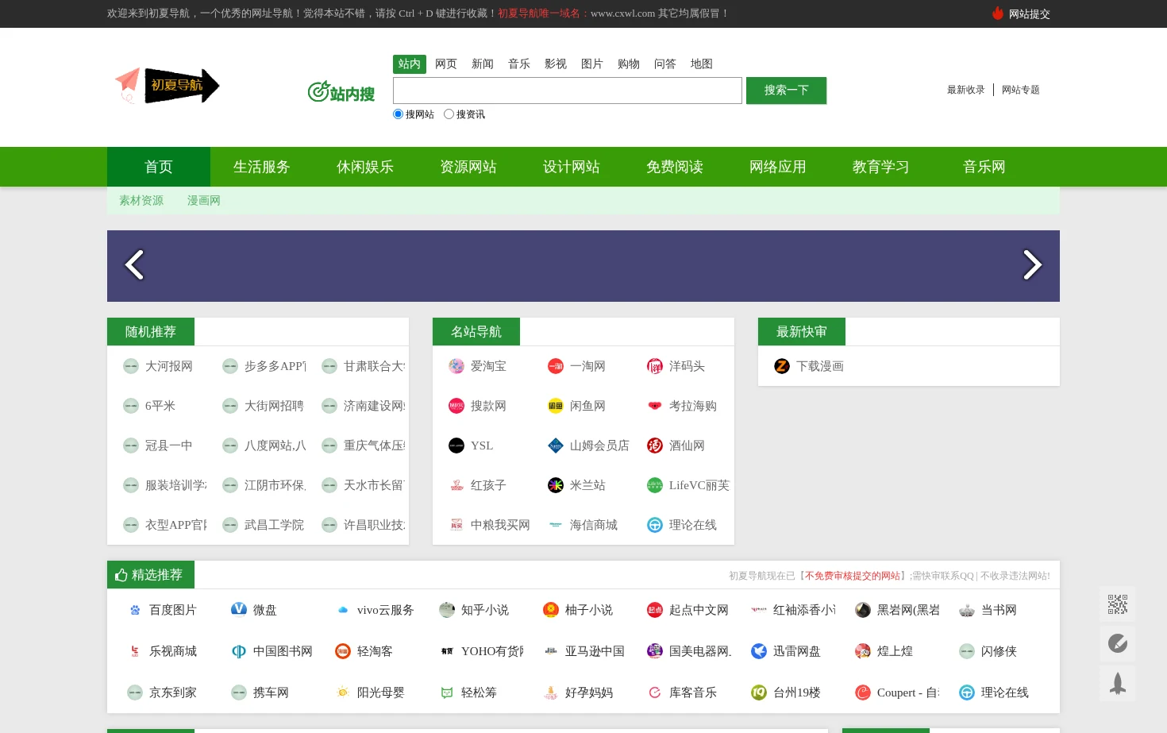Screen dimensions: 1167x733
Task: Click the 米兰站 site icon
Action: [556, 485]
